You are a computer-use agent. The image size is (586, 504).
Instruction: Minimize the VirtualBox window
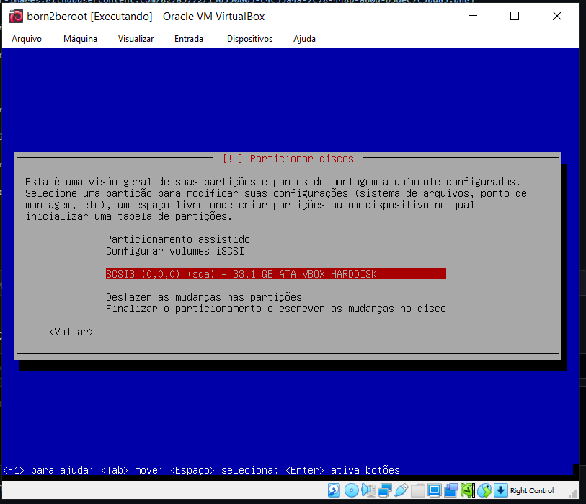click(x=473, y=16)
